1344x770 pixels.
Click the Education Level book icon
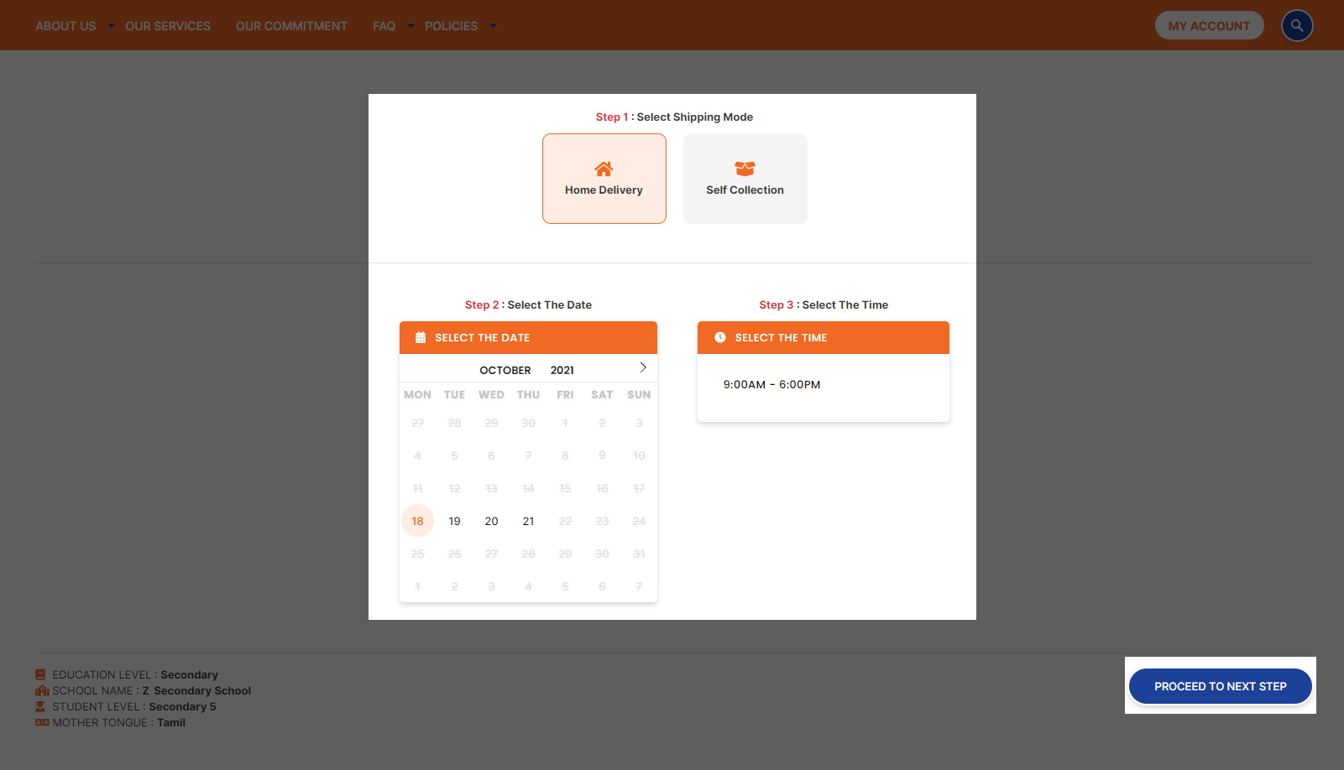[x=40, y=674]
